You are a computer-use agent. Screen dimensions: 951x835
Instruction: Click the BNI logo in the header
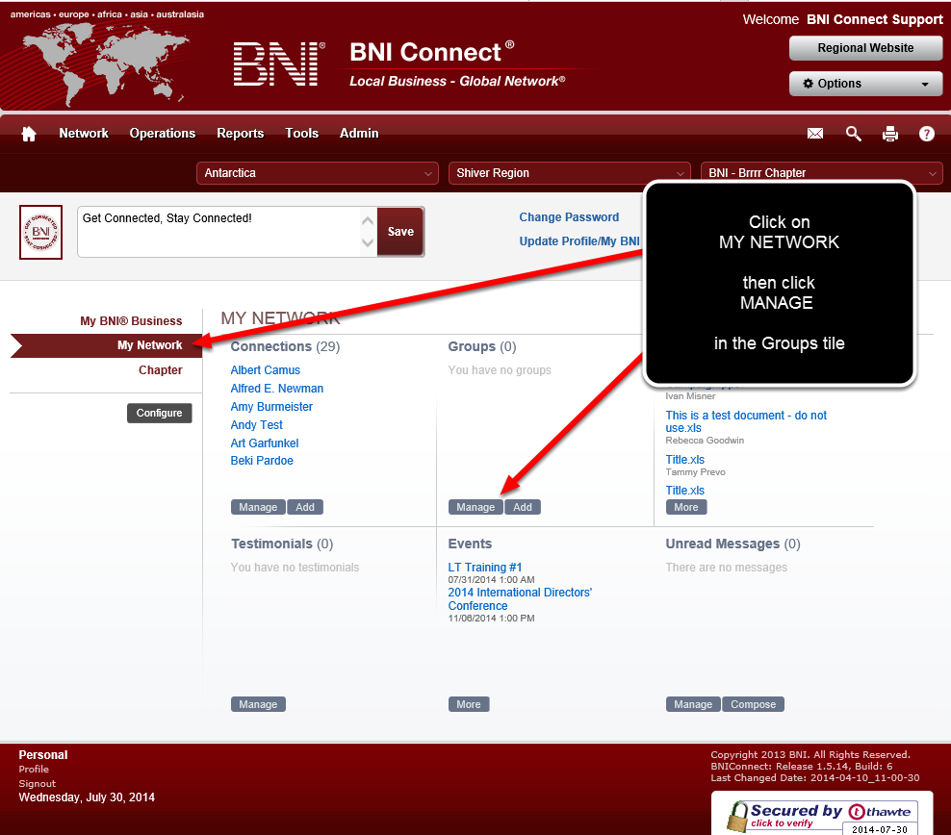[x=277, y=63]
